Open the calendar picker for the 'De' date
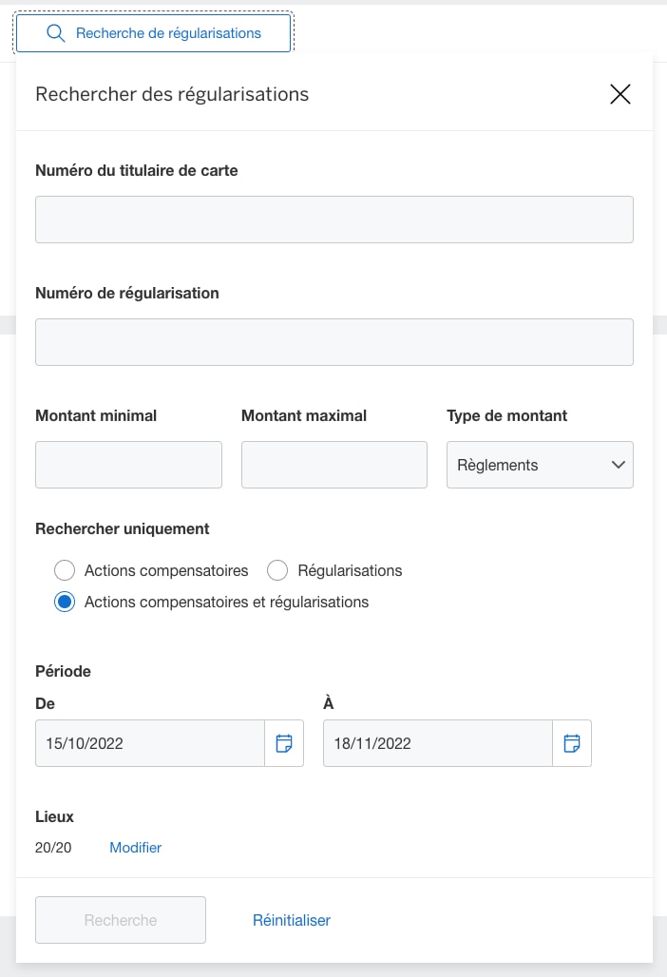 [x=284, y=743]
